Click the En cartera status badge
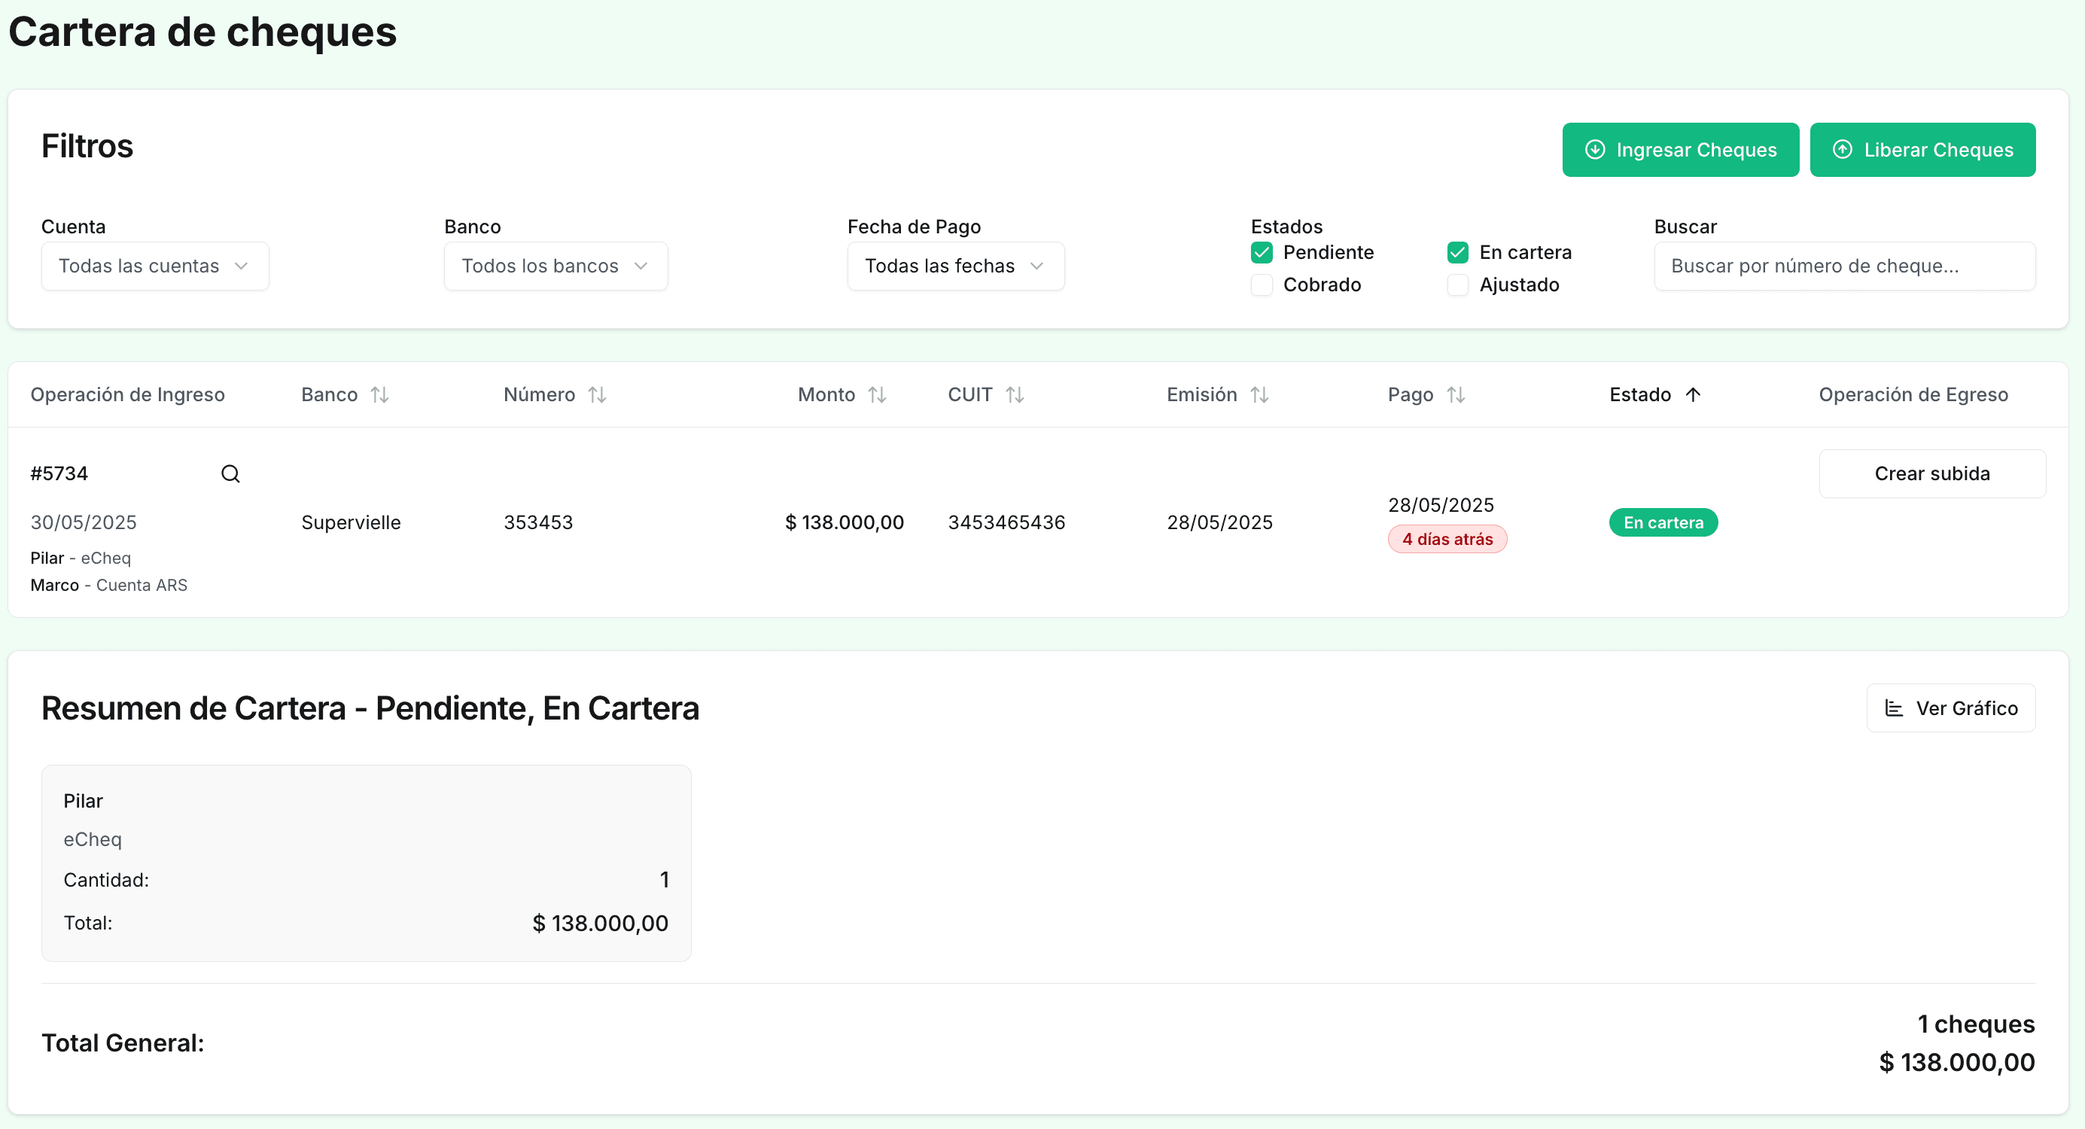The height and width of the screenshot is (1129, 2085). coord(1663,522)
